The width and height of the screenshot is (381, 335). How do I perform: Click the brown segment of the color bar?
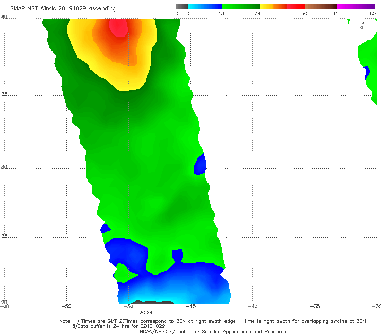[321, 6]
